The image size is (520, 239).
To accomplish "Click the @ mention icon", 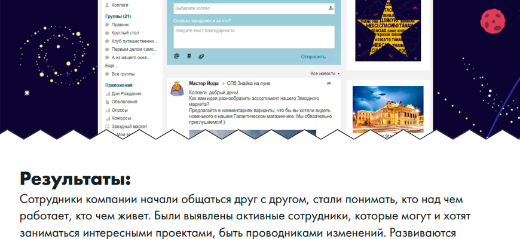I will pos(176,56).
